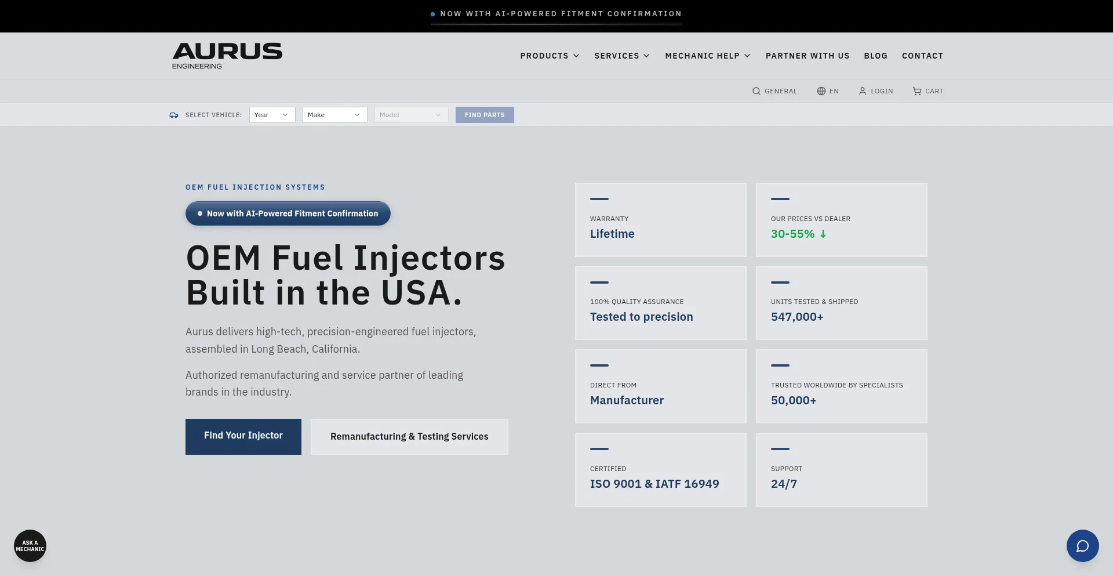Expand the Mechanic Help menu
The height and width of the screenshot is (576, 1113).
pyautogui.click(x=708, y=56)
